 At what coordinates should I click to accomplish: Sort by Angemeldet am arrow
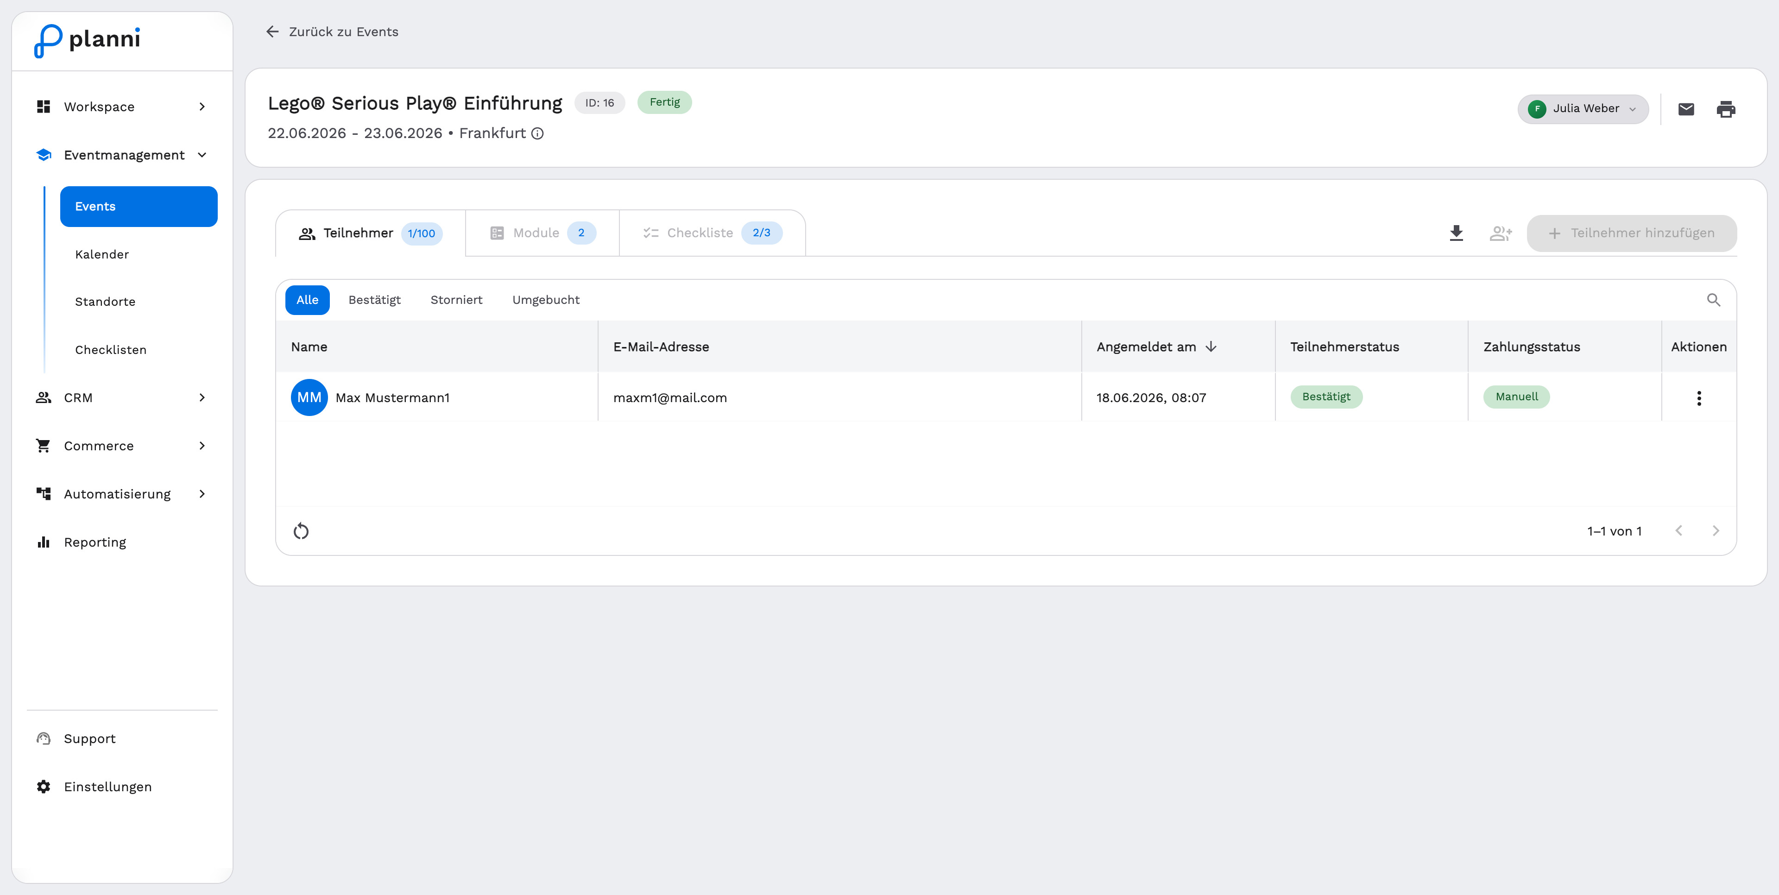point(1211,347)
